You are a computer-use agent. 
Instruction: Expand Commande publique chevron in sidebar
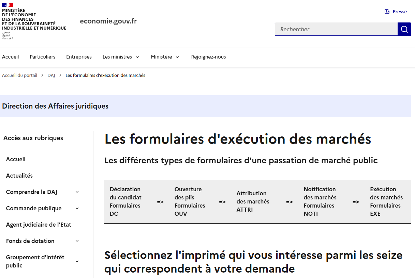(77, 208)
